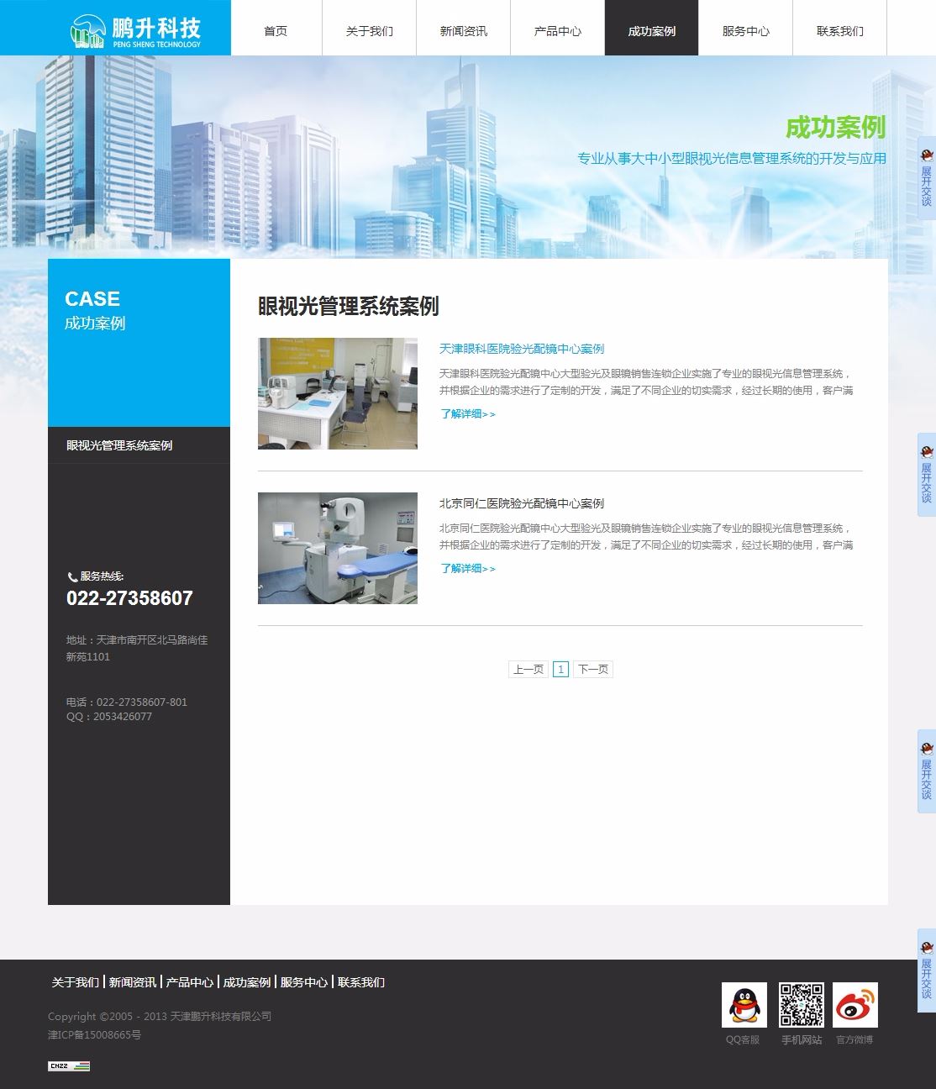Click footer link 产品中心

coord(190,982)
